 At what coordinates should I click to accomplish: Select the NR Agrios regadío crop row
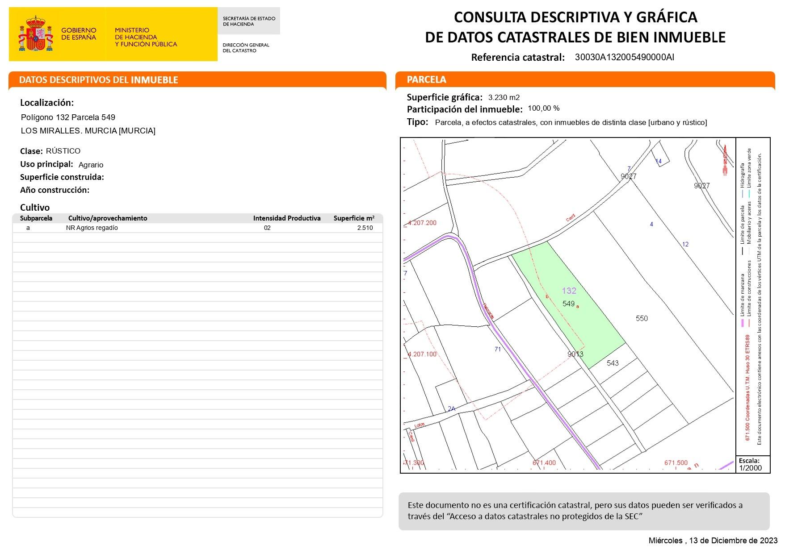coord(92,228)
